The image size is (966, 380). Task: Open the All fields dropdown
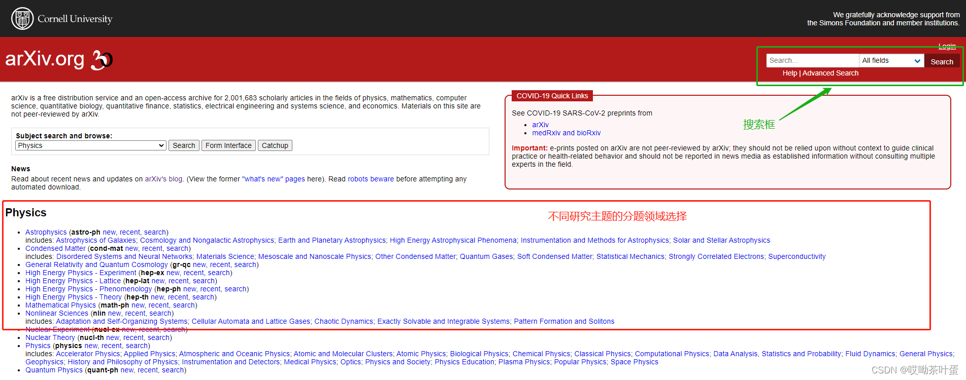click(x=891, y=60)
